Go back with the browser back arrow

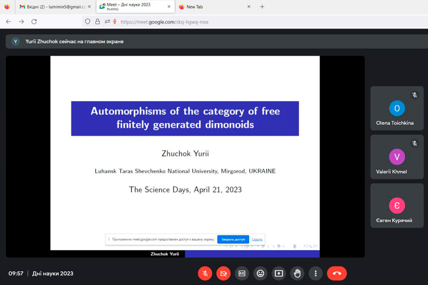[9, 21]
